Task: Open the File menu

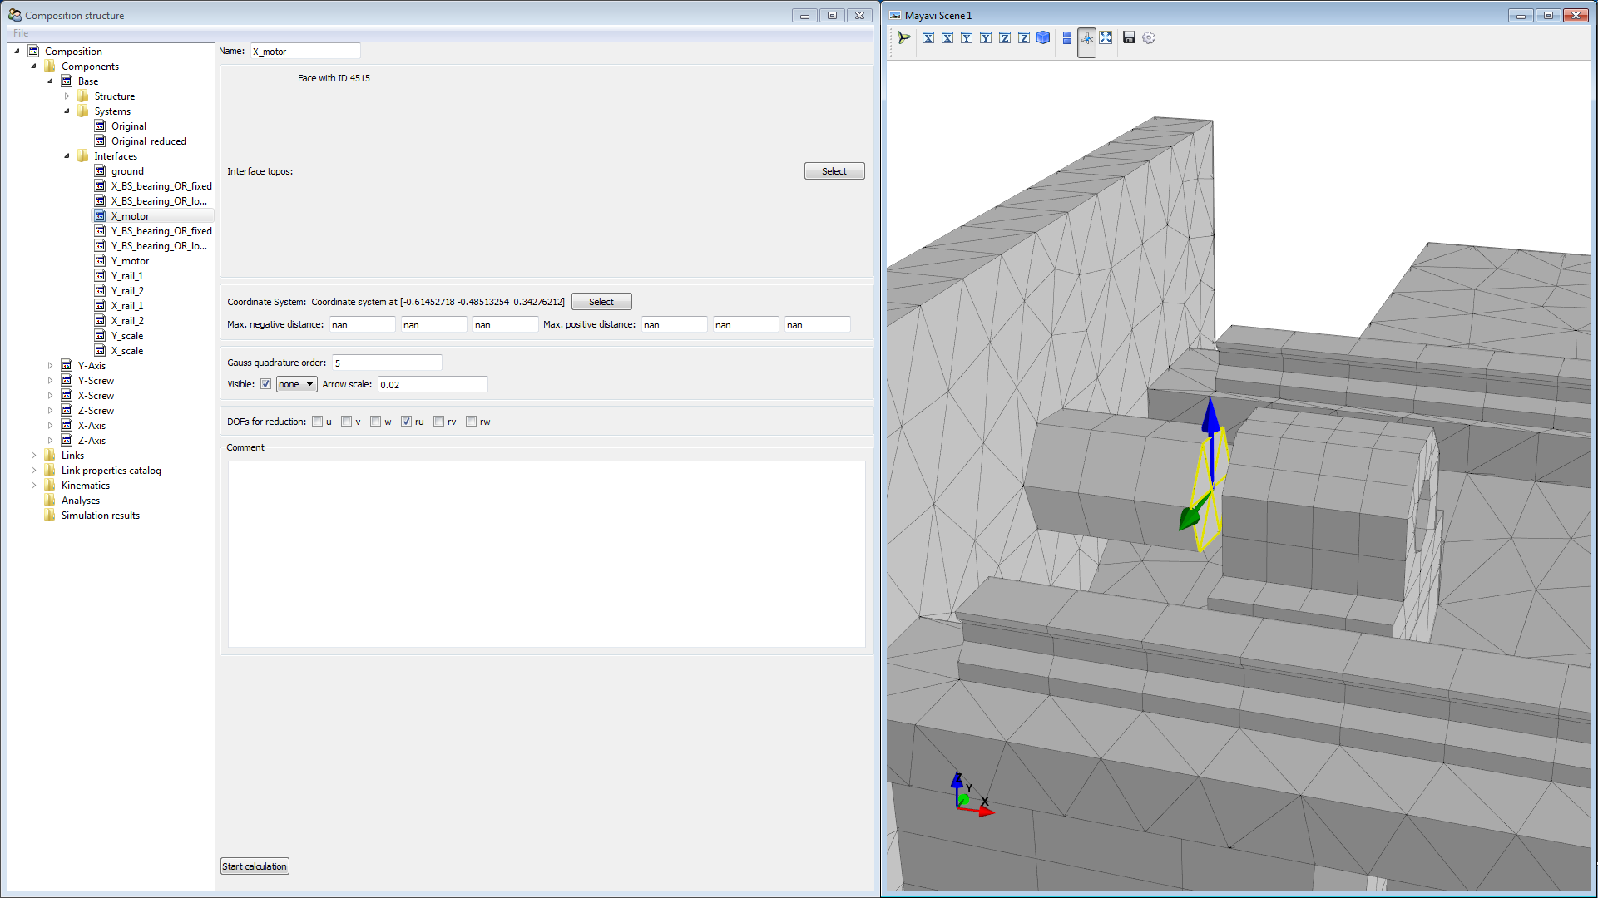Action: click(21, 33)
